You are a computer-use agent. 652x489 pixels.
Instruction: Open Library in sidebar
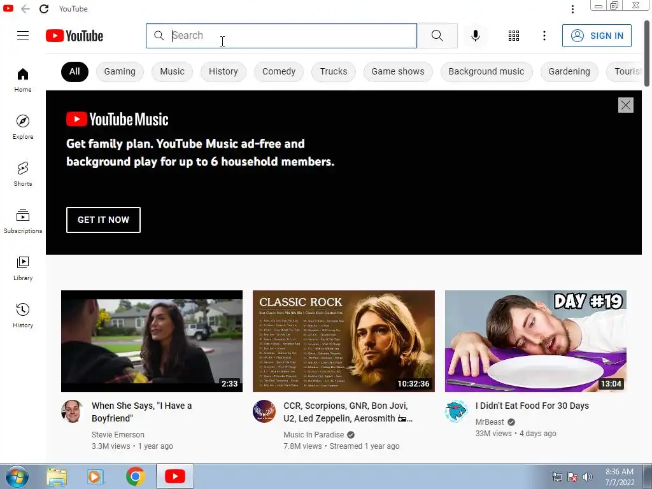[23, 269]
